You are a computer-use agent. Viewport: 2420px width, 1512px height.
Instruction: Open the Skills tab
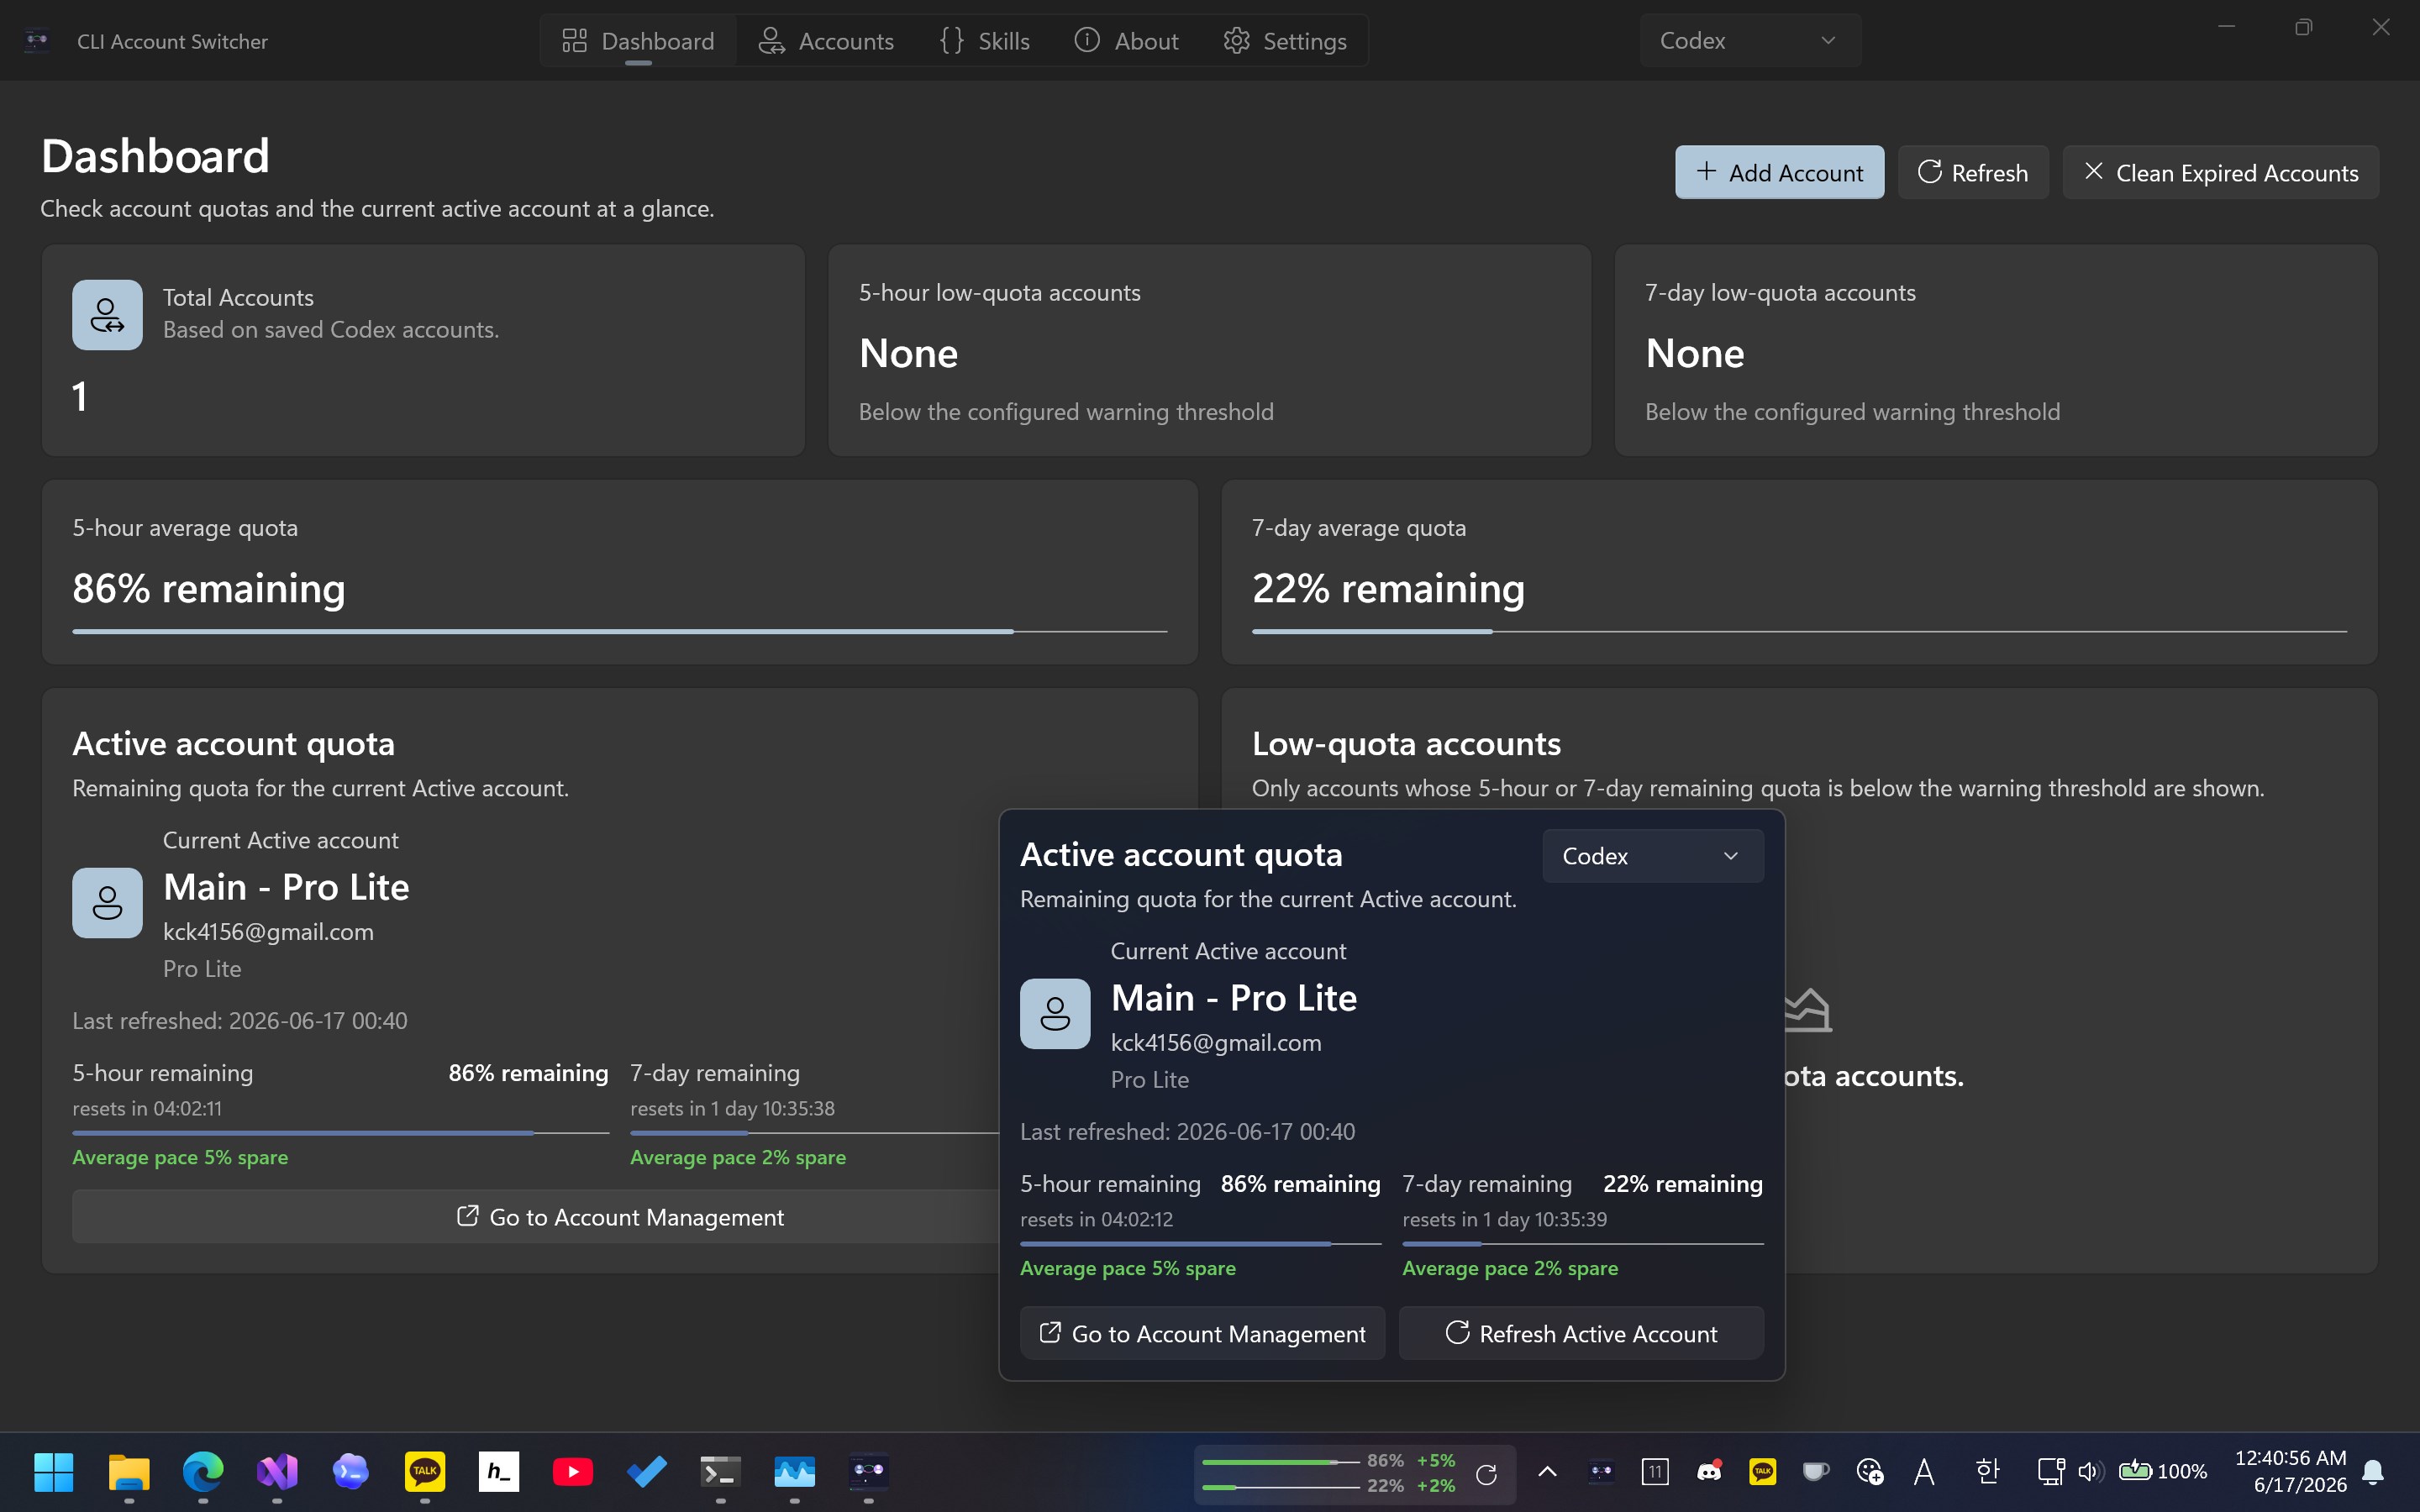985,41
